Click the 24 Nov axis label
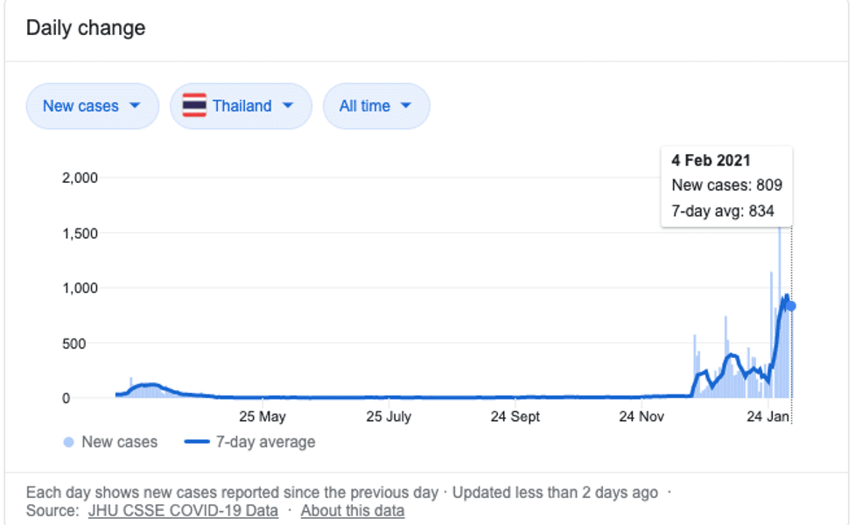Viewport: 855px width, 525px height. pyautogui.click(x=641, y=416)
